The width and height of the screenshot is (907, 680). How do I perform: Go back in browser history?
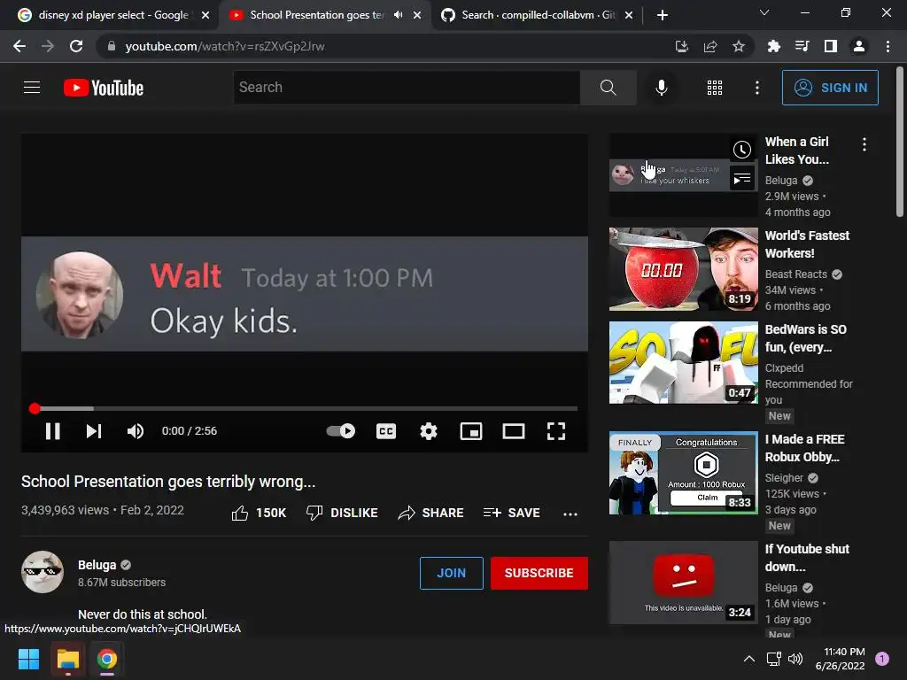click(x=19, y=46)
